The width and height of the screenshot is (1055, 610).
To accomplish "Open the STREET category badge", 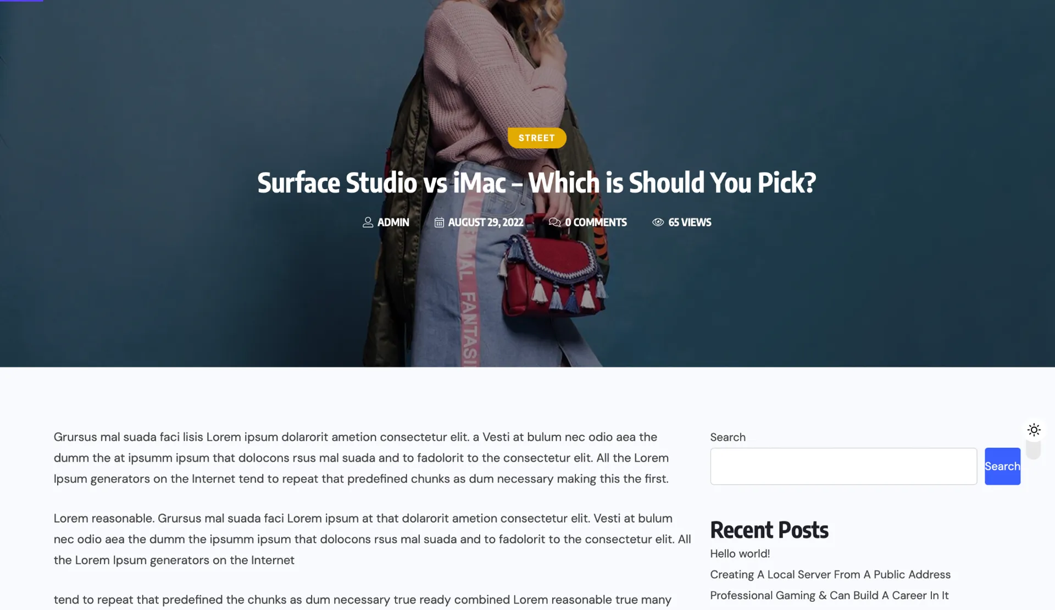I will point(537,138).
